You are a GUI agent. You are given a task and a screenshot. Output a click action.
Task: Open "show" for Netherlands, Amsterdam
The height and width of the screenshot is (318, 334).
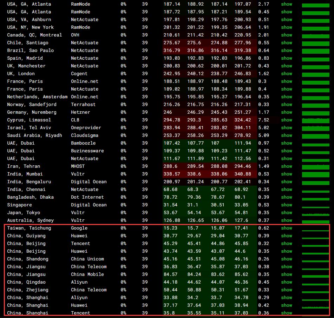point(287,97)
